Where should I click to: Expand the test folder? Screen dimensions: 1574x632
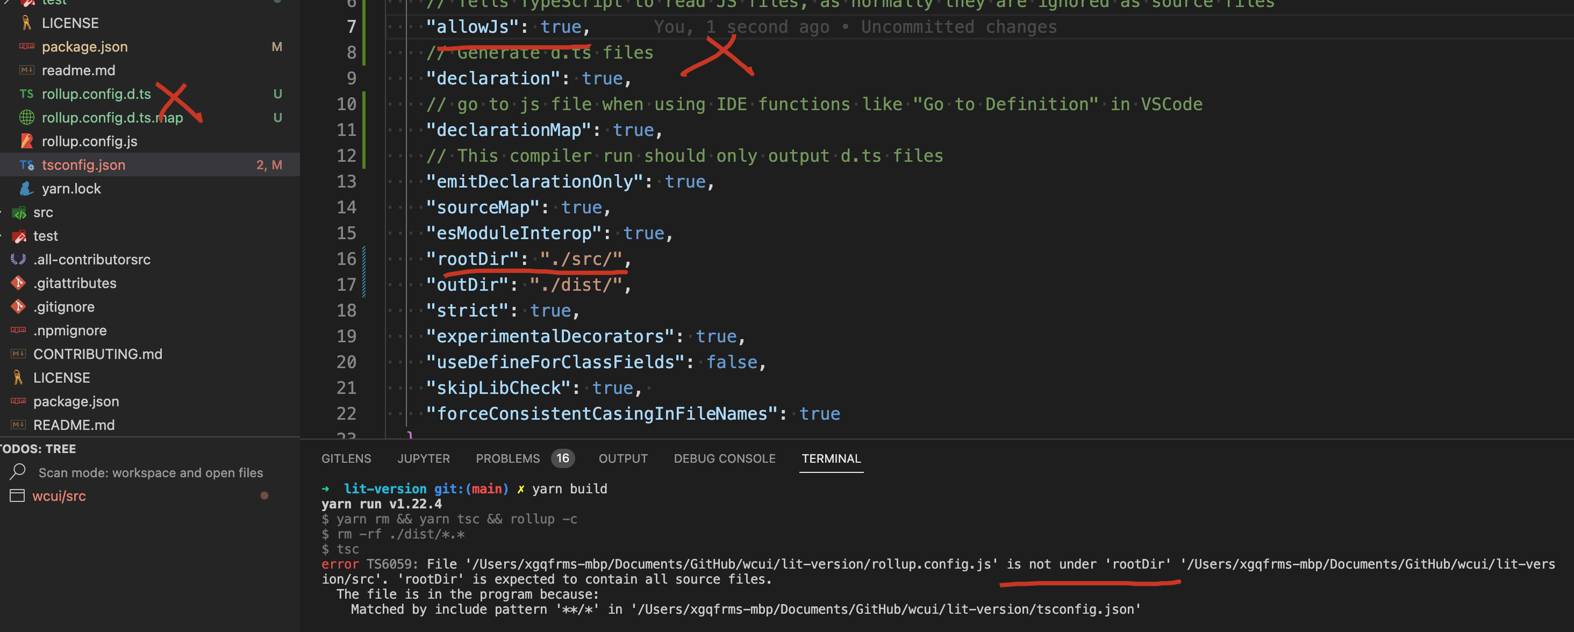click(45, 236)
